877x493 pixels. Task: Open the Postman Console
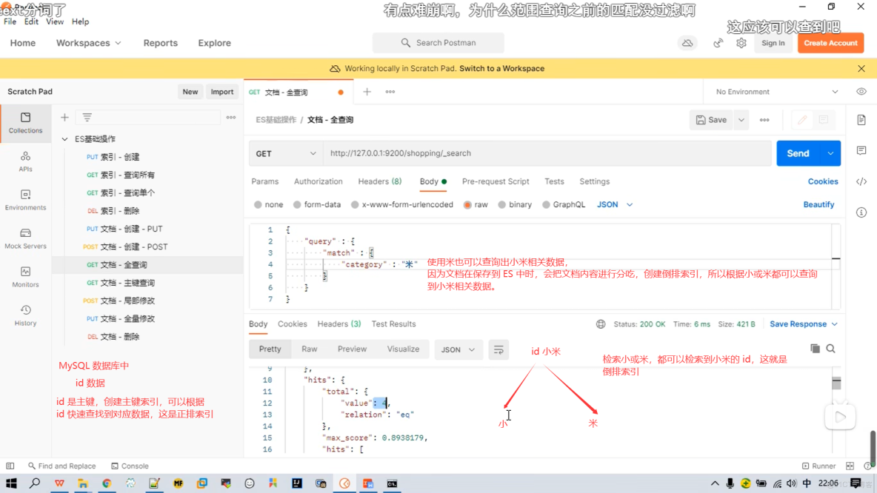130,466
